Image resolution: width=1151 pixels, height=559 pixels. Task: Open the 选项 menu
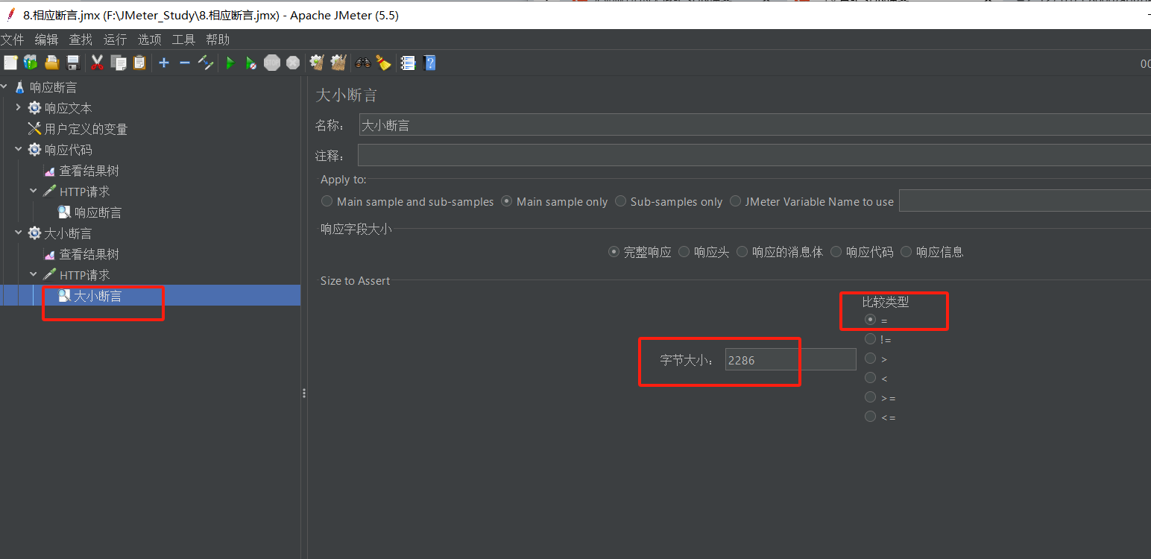149,40
